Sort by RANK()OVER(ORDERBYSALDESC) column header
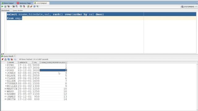This screenshot has height=111, width=198. click(53, 62)
